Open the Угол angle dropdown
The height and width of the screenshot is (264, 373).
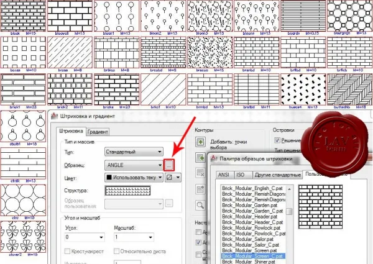point(85,237)
